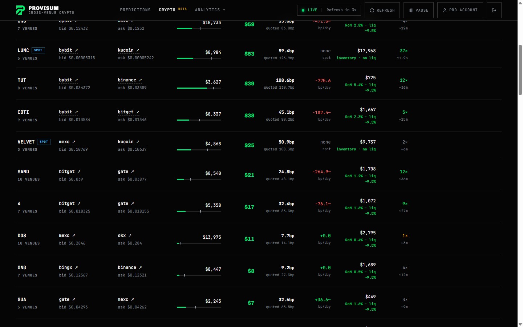Click -725.6 funding rate in TUT row
This screenshot has height=327, width=523.
click(323, 81)
